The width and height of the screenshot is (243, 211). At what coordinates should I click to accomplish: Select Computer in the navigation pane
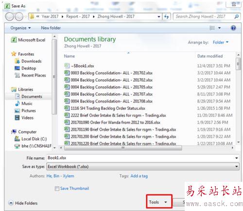pyautogui.click(x=24, y=132)
